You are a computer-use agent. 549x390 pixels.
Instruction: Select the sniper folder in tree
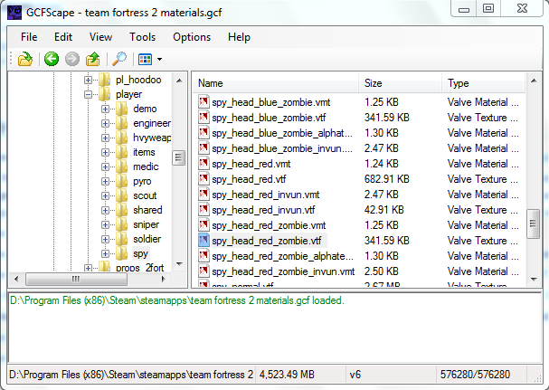(x=146, y=224)
